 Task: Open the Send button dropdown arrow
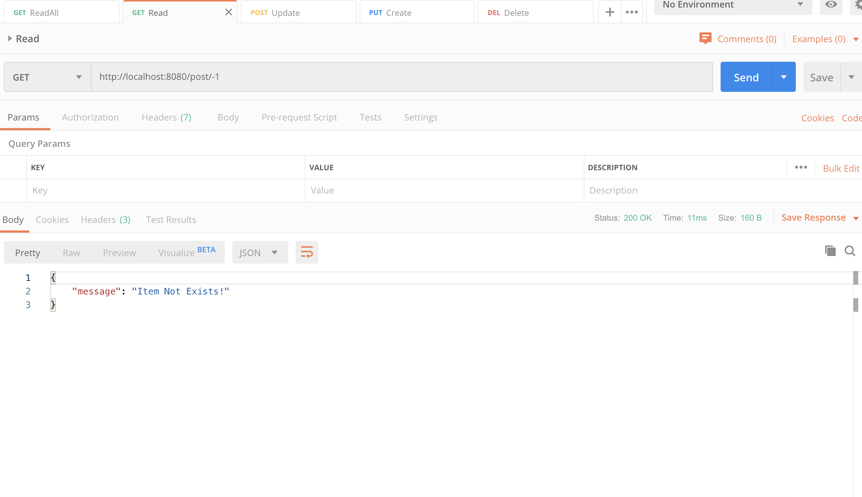point(784,77)
